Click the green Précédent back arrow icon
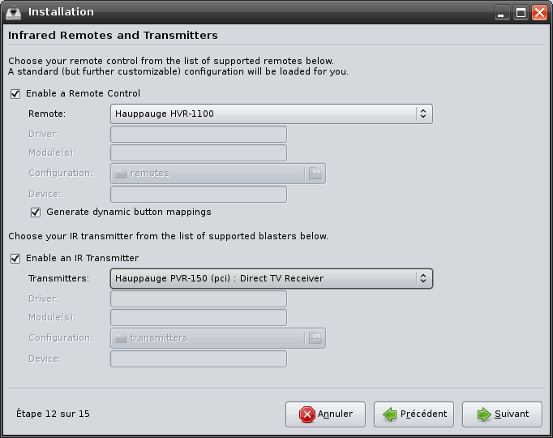553x438 pixels. 390,414
